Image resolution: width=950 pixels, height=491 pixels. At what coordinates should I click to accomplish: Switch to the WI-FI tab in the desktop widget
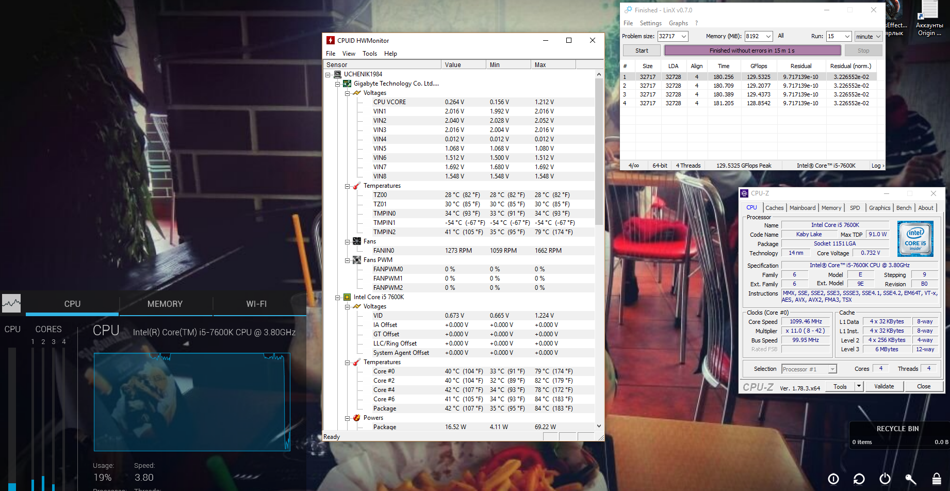click(256, 304)
